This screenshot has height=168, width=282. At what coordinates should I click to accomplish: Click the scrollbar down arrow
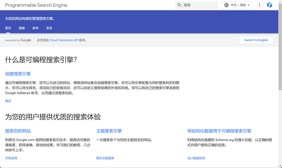pos(280,166)
